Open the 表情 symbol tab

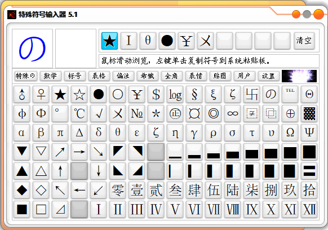[196, 76]
